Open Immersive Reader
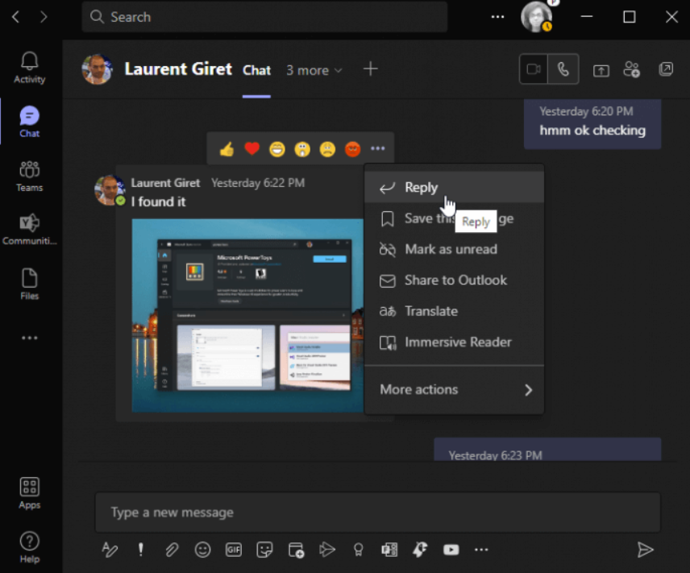Screen dimensions: 690x573 pyautogui.click(x=454, y=343)
